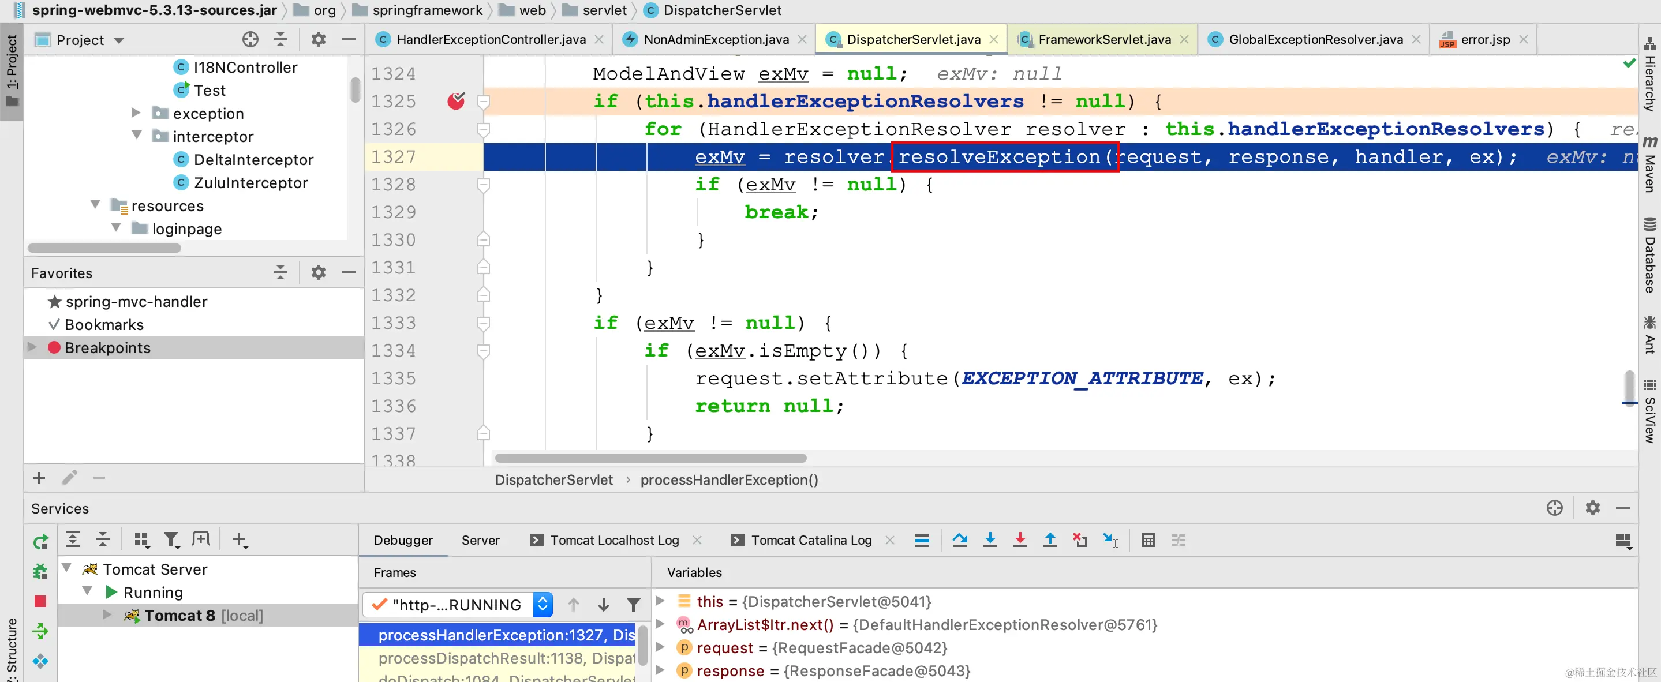This screenshot has height=682, width=1661.
Task: Click the Step Into debugger icon
Action: (990, 540)
